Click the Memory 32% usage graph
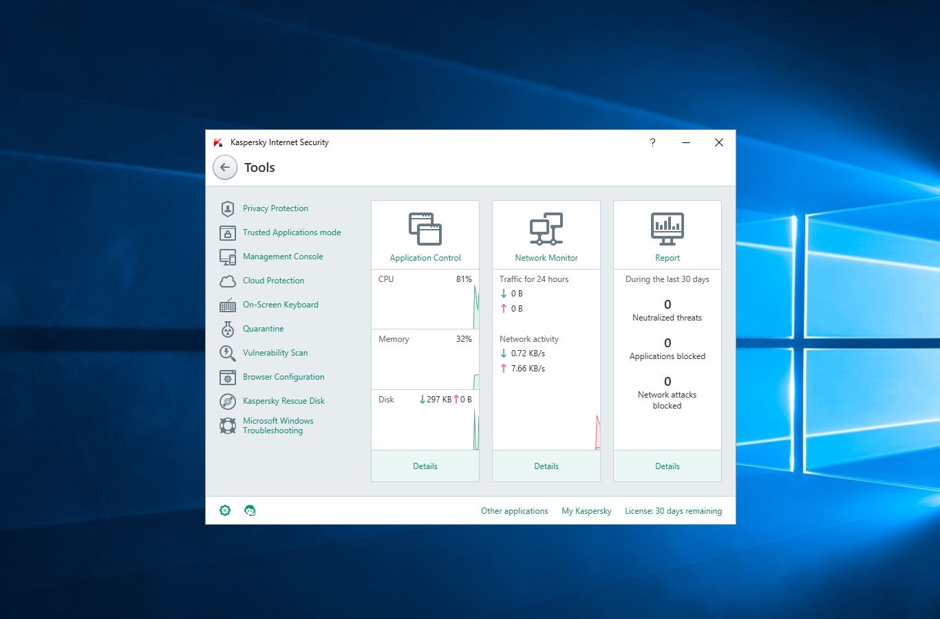 tap(425, 359)
